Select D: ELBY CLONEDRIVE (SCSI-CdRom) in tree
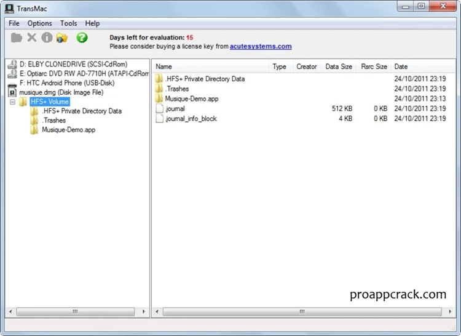461x336 pixels. pos(74,65)
